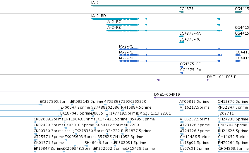Image resolution: width=249 pixels, height=153 pixels.
Task: Select the RH70264.5prime EST label
Action: pyautogui.click(x=233, y=143)
